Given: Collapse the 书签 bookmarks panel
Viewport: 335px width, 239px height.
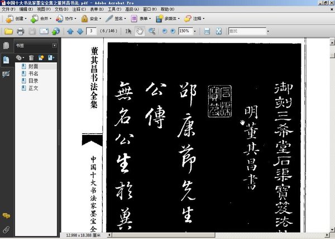Looking at the screenshot, I should tap(55, 45).
